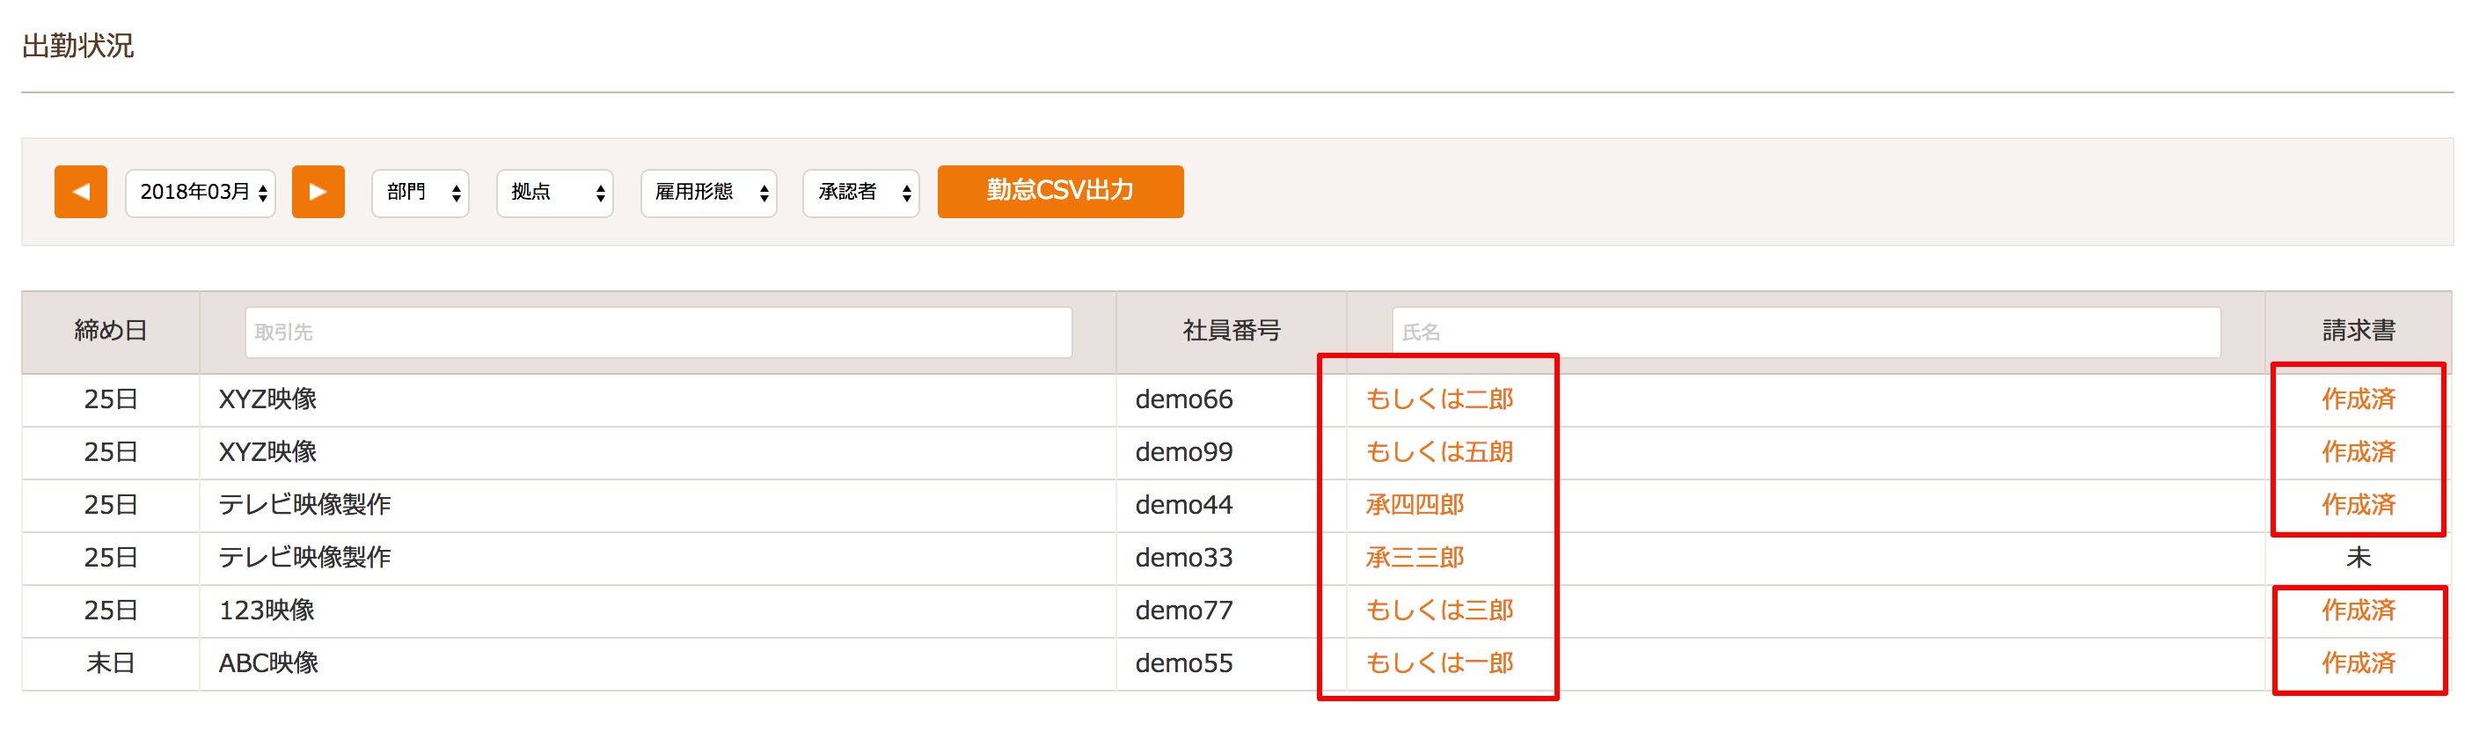Open the 2018年03月 month dropdown
The width and height of the screenshot is (2465, 739).
pyautogui.click(x=201, y=193)
